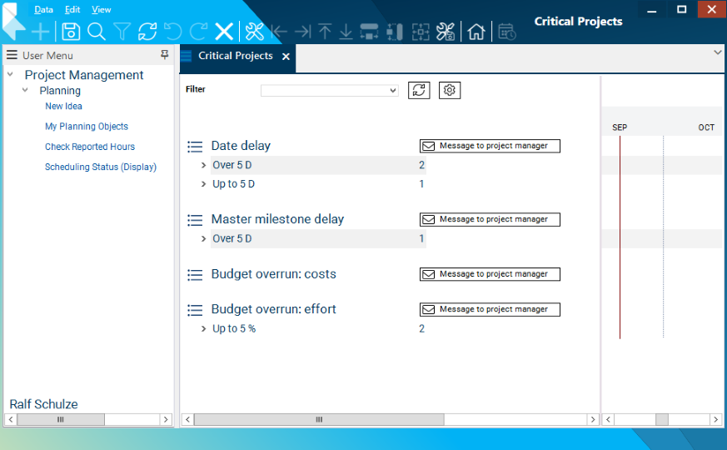727x450 pixels.
Task: Expand Over 5 D under Master milestone delay
Action: pyautogui.click(x=203, y=239)
